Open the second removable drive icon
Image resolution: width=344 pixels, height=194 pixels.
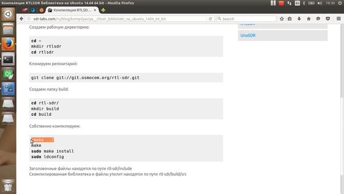click(8, 119)
